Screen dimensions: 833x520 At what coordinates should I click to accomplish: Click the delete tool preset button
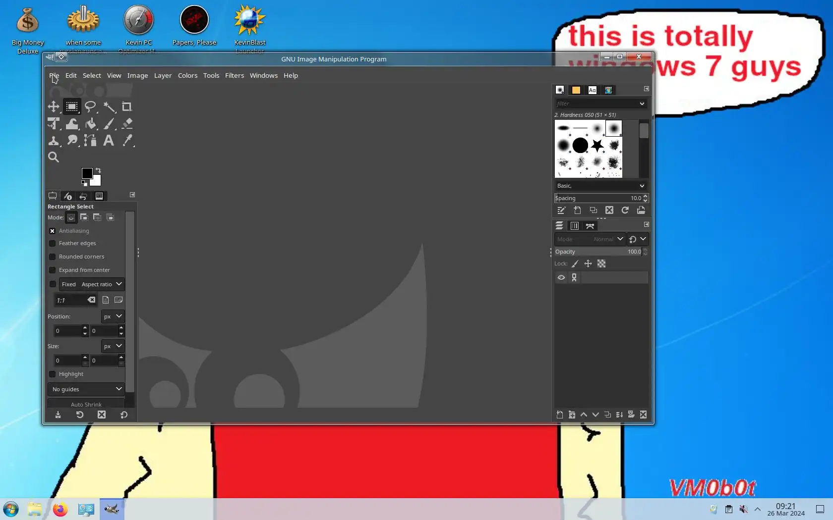click(x=102, y=415)
